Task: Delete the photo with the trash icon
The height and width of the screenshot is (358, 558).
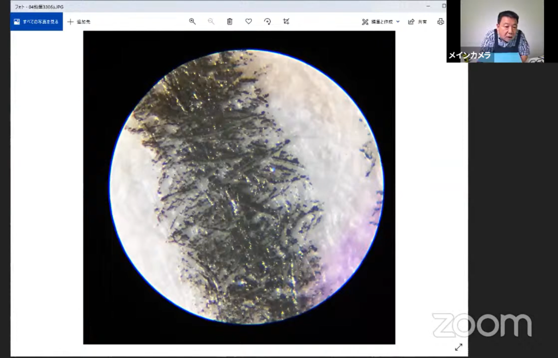Action: point(229,21)
